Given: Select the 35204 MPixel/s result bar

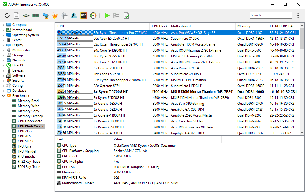Looking at the screenshot, I should pos(75,91).
